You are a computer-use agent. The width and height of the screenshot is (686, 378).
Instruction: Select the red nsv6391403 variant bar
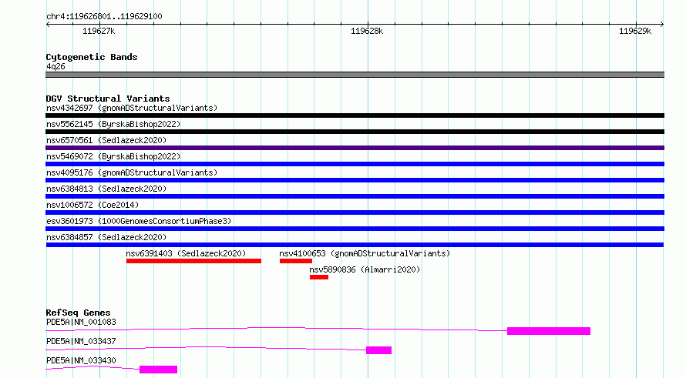(193, 261)
